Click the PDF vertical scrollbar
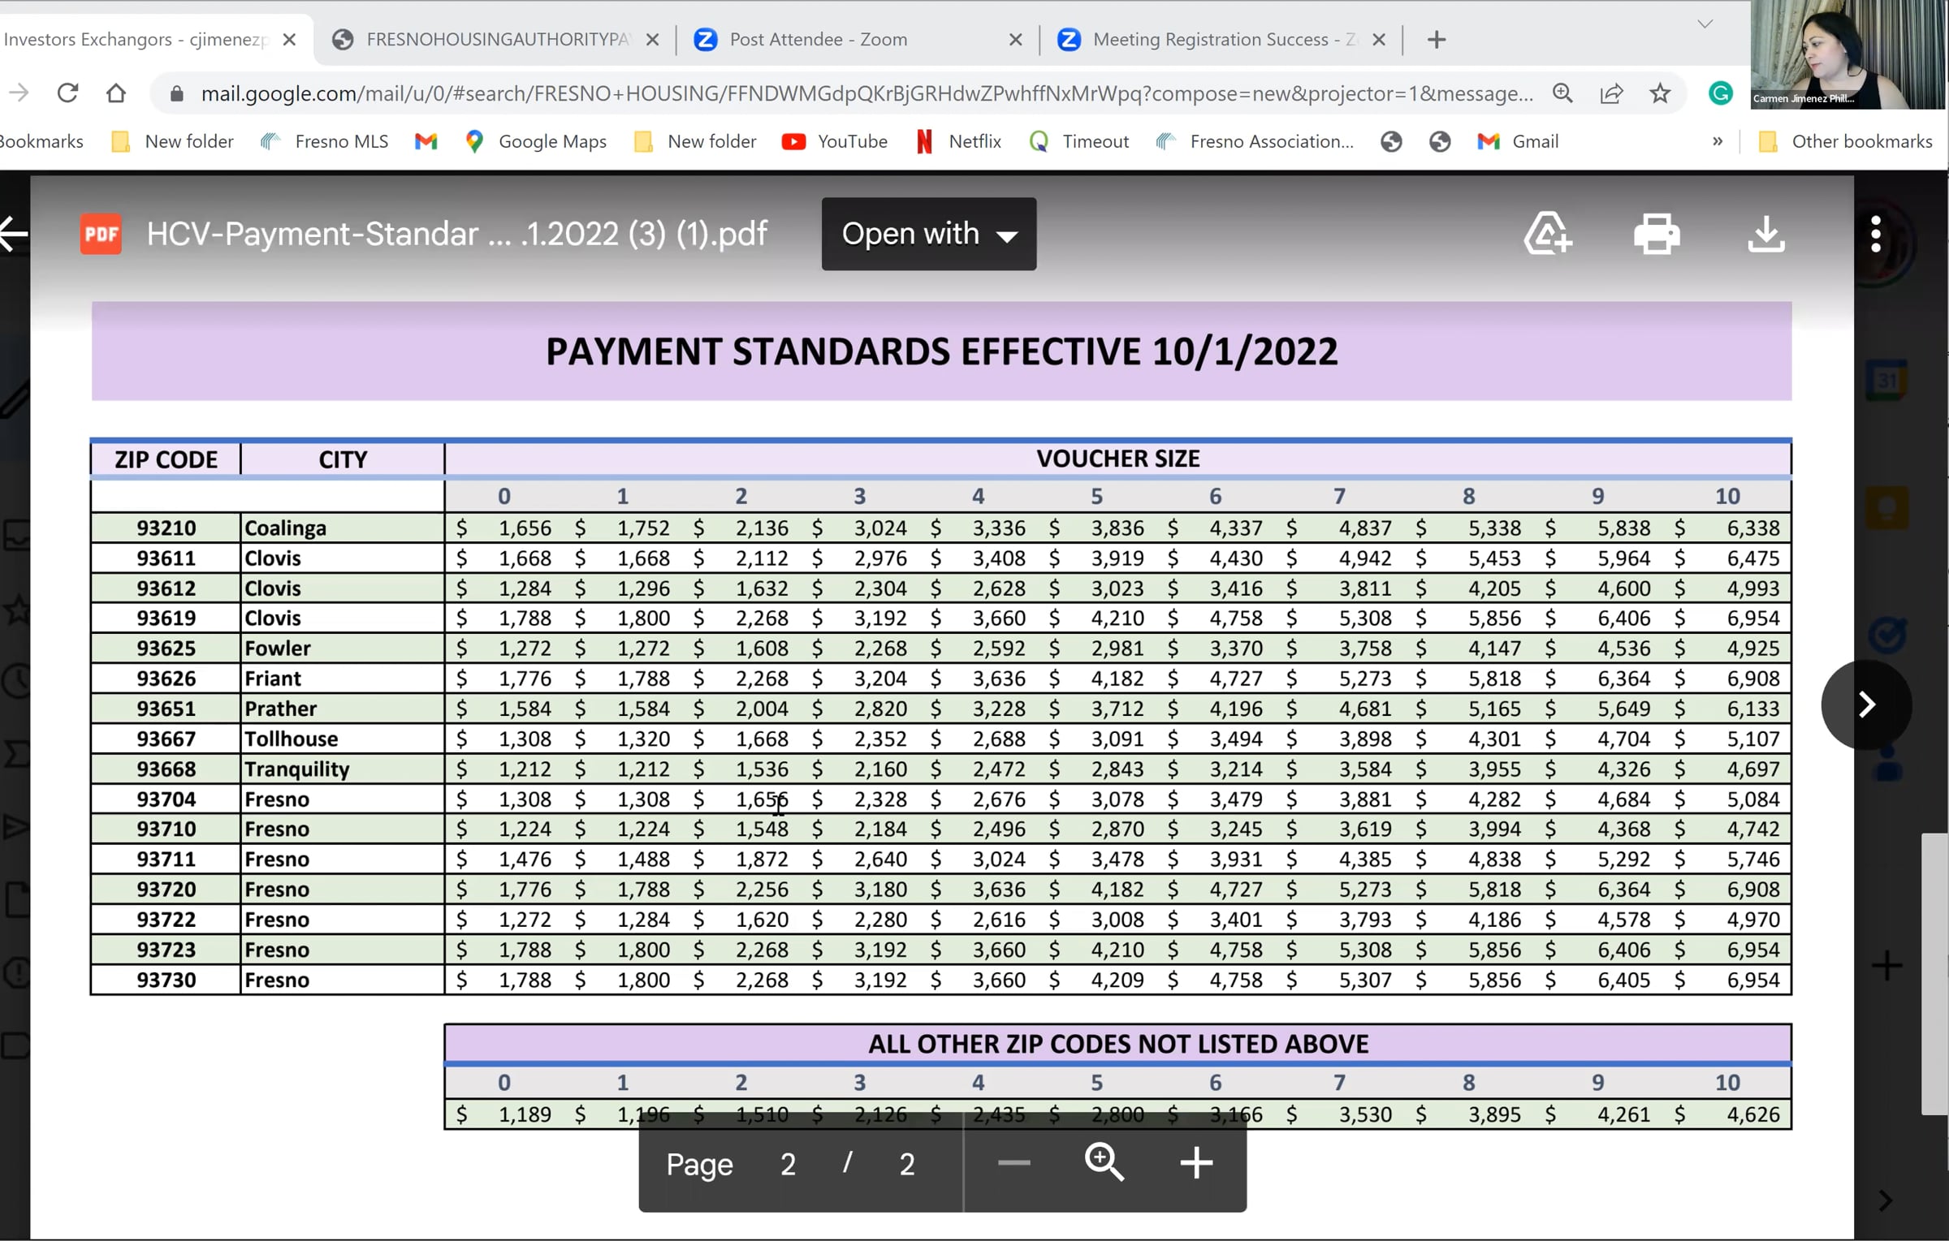1949x1241 pixels. 1934,974
